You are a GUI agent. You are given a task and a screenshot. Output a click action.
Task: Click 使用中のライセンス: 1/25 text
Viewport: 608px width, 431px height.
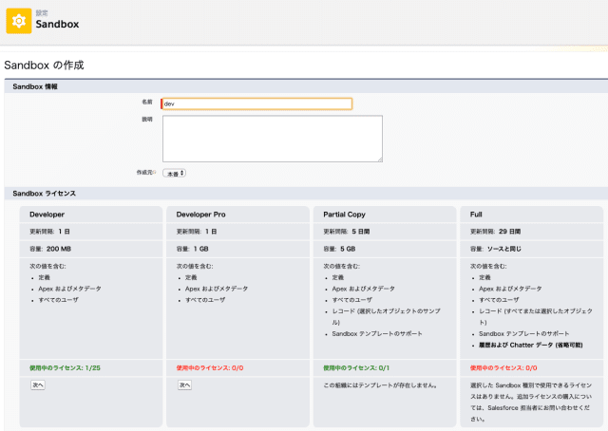[x=65, y=367]
